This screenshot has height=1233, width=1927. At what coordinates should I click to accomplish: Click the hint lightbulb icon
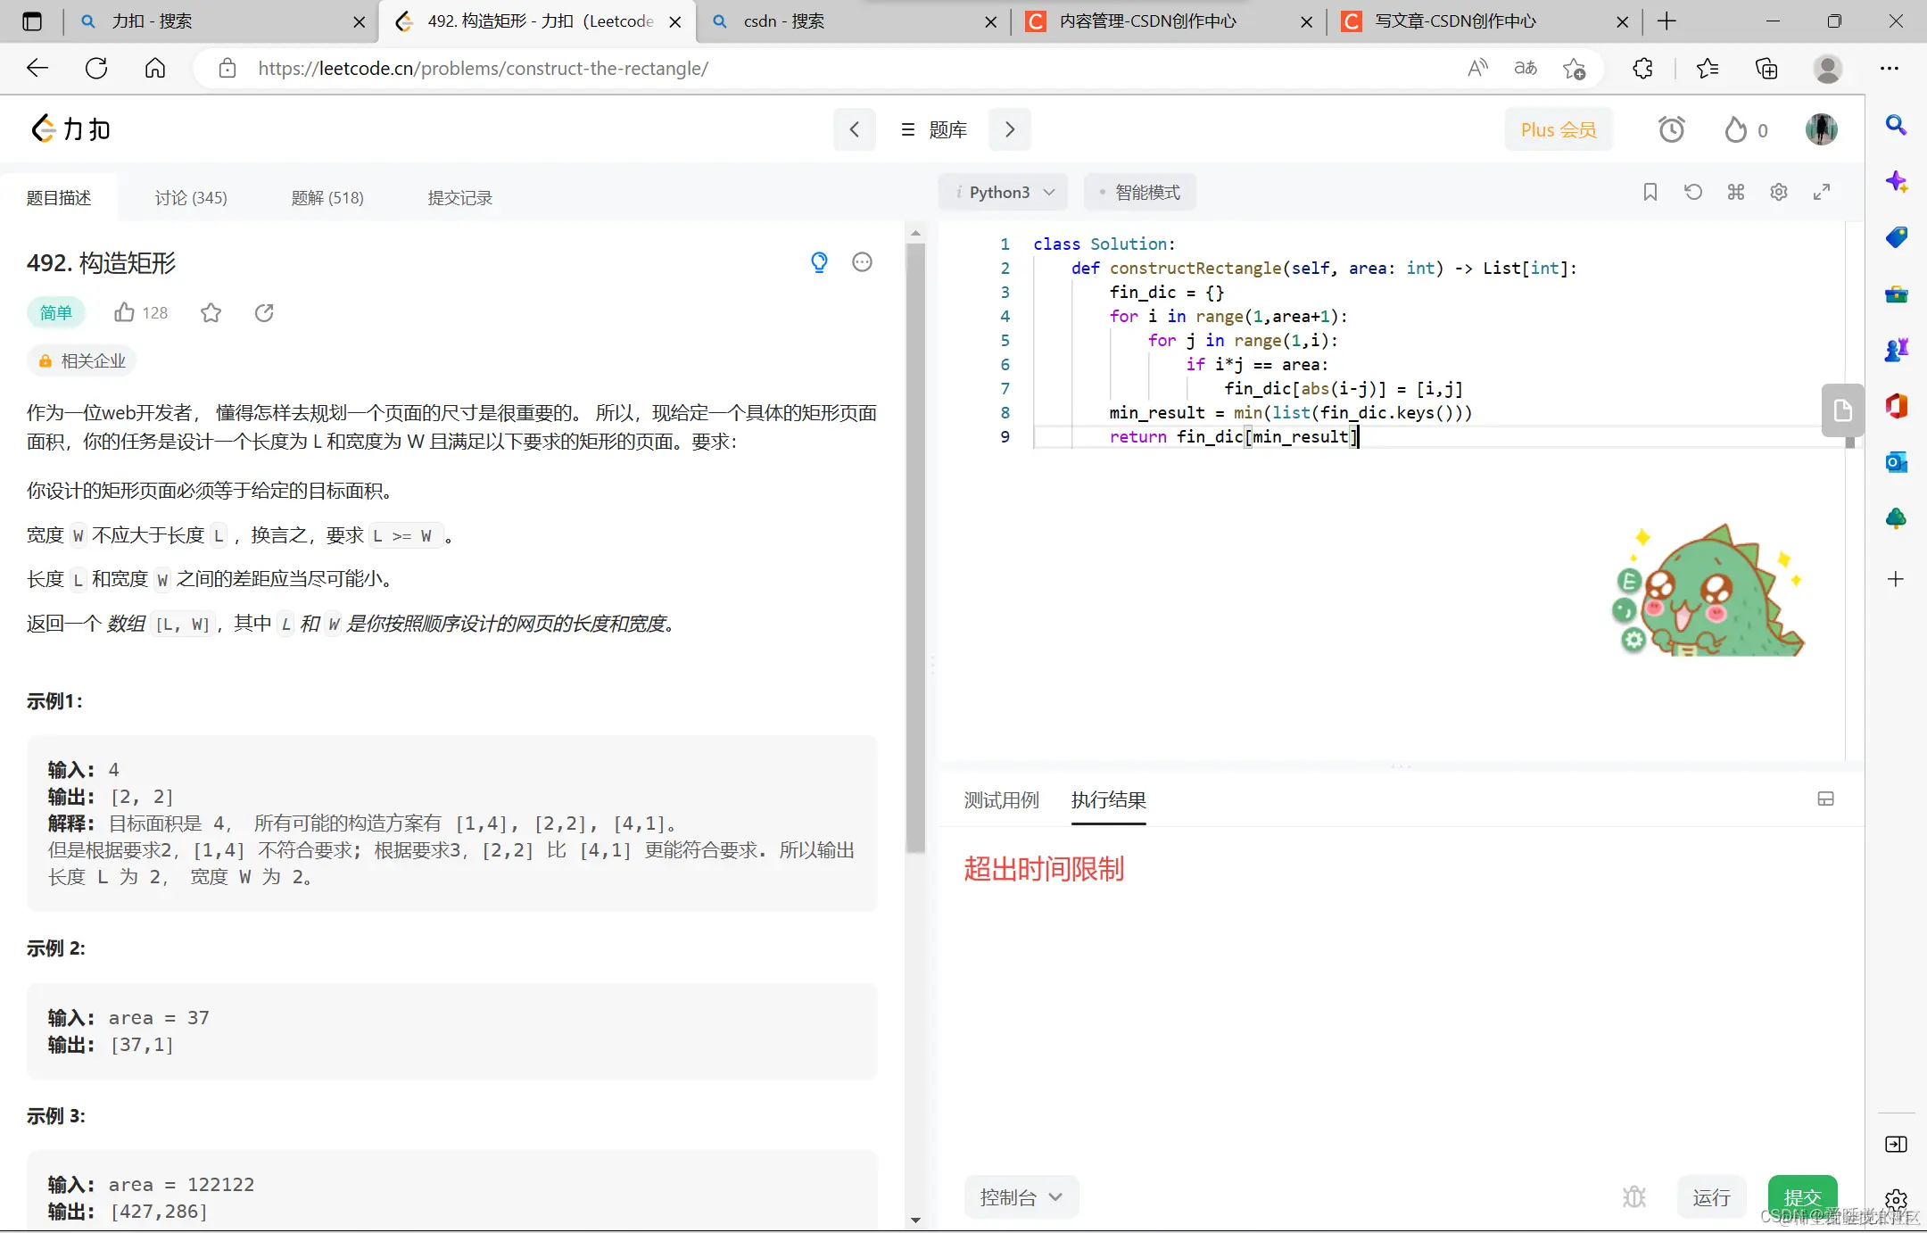tap(819, 262)
